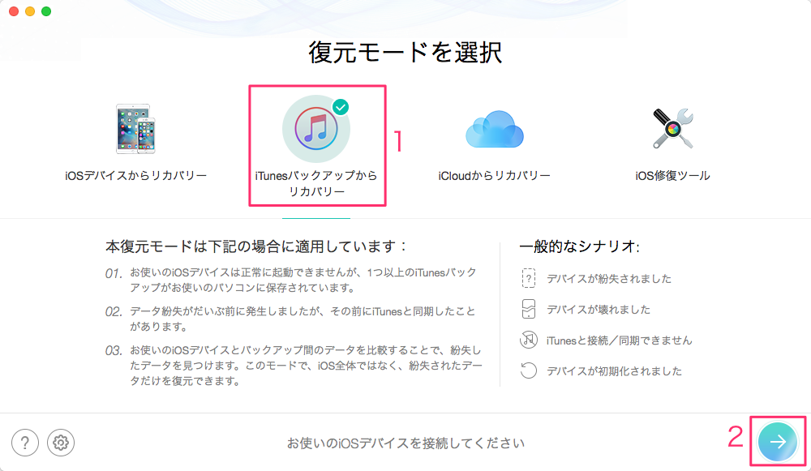Image resolution: width=811 pixels, height=471 pixels.
Task: Click the text iTunesと接続／同期できません
Action: coord(619,340)
